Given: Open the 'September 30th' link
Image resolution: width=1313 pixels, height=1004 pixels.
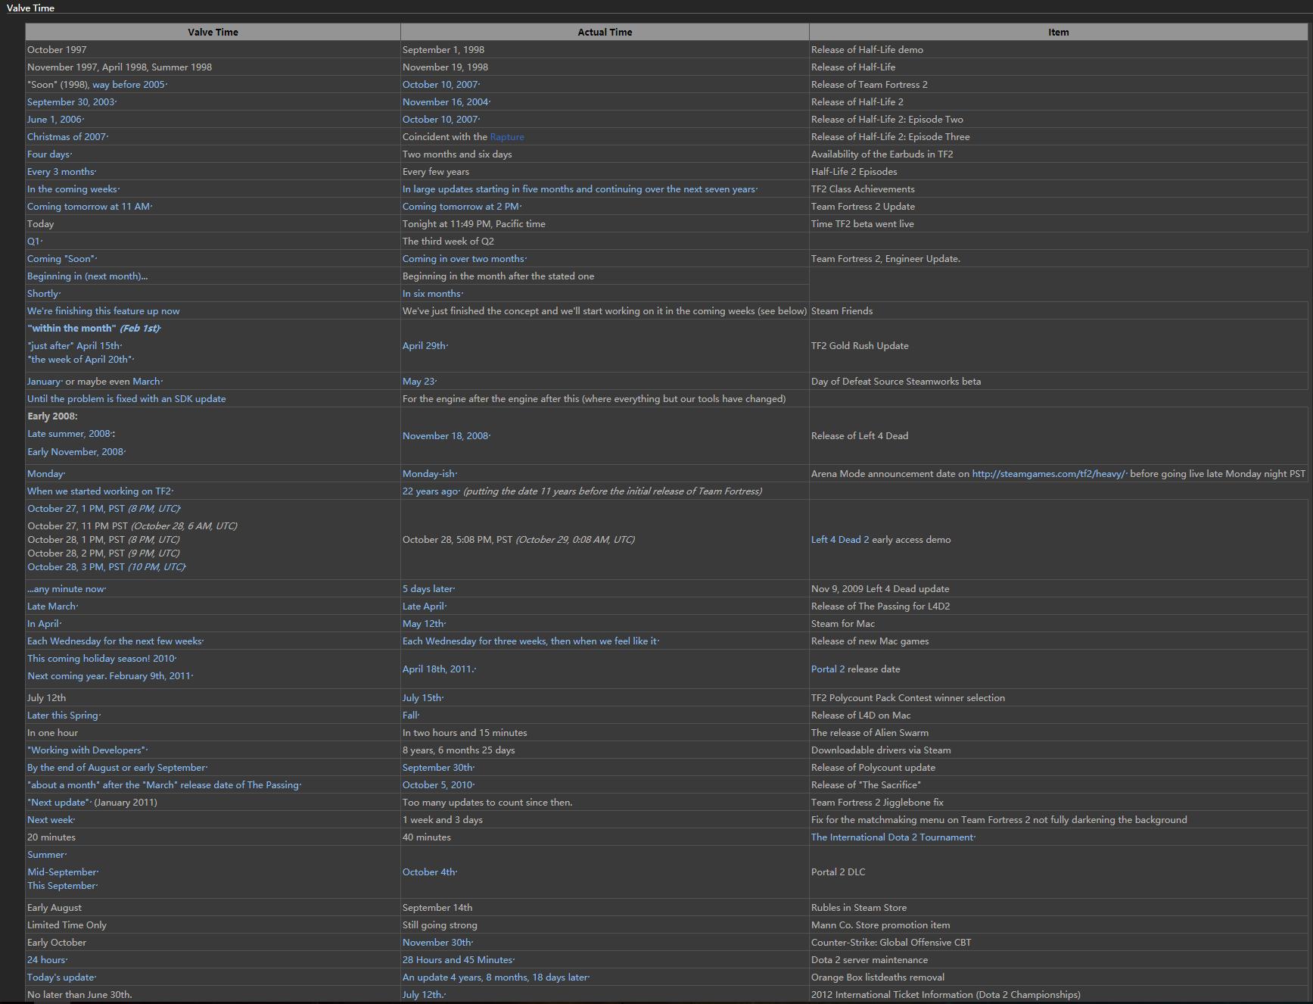Looking at the screenshot, I should 437,768.
